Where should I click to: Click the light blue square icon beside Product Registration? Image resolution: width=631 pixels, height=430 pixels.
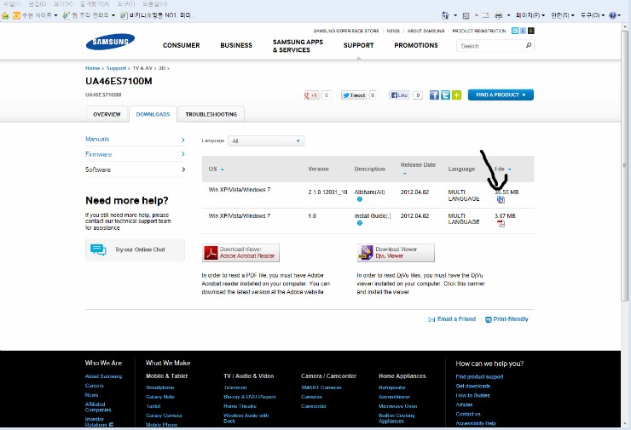coord(515,31)
